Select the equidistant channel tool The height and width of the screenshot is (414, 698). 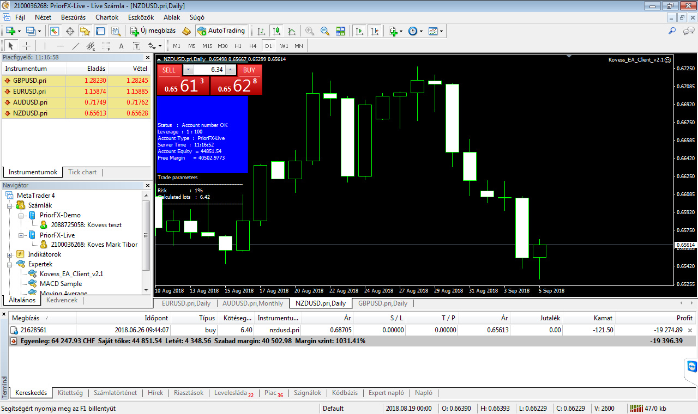(x=91, y=46)
